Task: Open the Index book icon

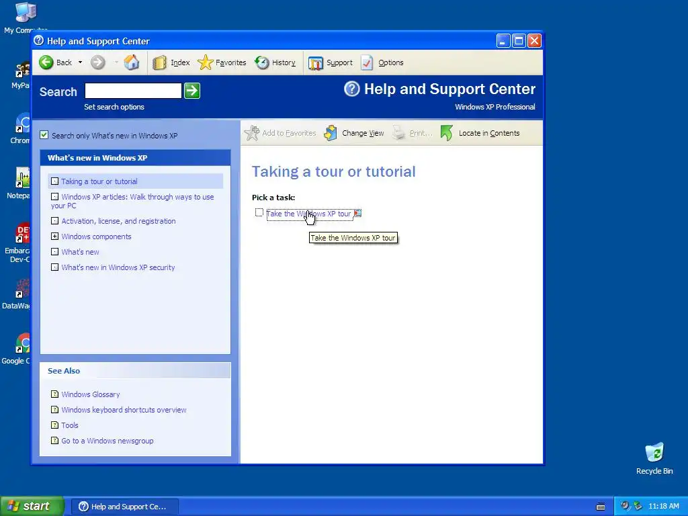Action: tap(160, 62)
